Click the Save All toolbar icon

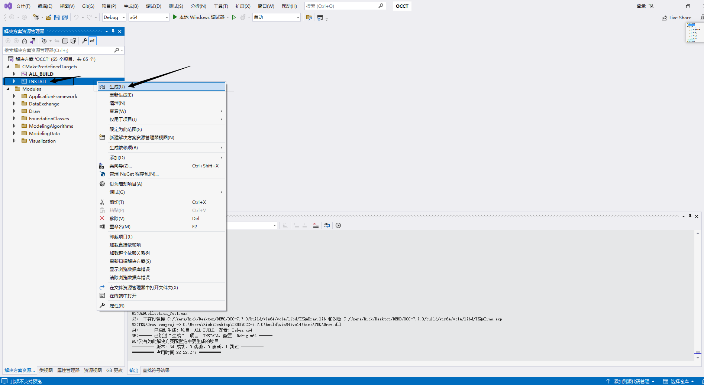[65, 17]
